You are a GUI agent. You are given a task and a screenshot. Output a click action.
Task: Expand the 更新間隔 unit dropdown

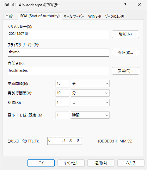(90, 84)
